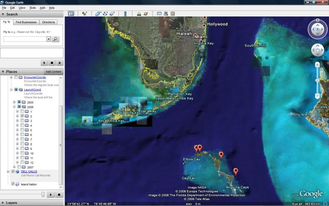Show the sunlight across the landscape tool
This screenshot has height=206, width=329.
tap(139, 14)
